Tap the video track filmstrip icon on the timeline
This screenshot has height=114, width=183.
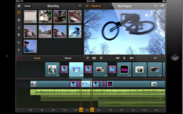[20, 84]
